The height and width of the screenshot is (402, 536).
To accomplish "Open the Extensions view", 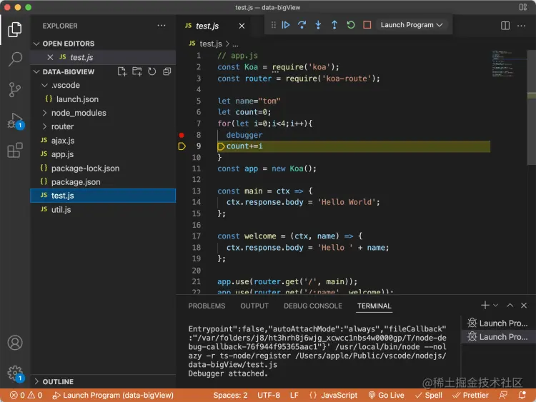I will pyautogui.click(x=15, y=150).
